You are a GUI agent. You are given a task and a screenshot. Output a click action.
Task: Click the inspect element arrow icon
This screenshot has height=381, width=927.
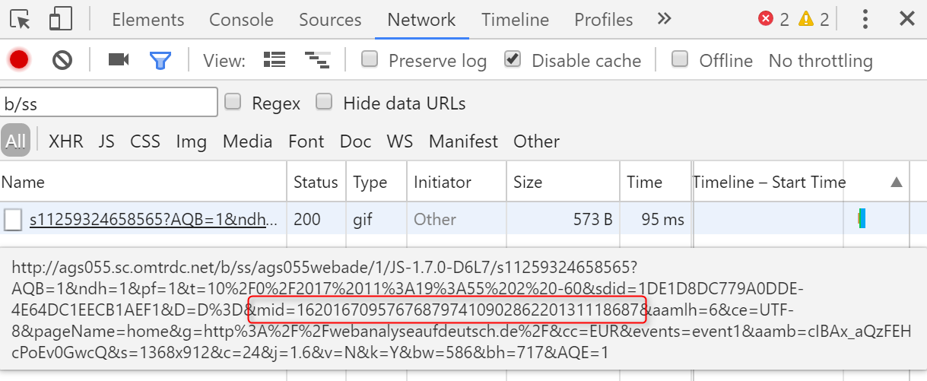coord(21,20)
